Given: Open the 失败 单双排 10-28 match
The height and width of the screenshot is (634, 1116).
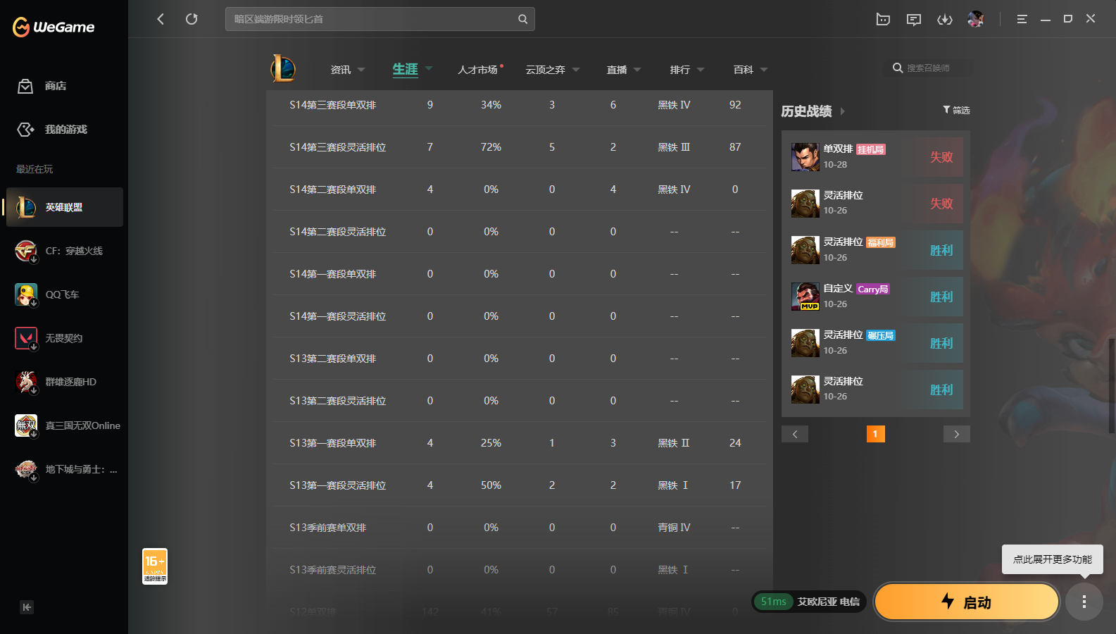Looking at the screenshot, I should click(x=876, y=157).
